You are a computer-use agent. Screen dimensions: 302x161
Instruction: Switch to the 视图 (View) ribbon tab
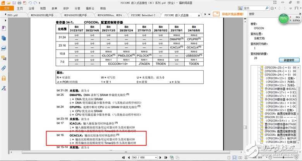43,8
